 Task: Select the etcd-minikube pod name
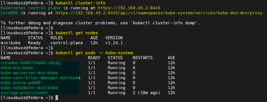(x=17, y=68)
